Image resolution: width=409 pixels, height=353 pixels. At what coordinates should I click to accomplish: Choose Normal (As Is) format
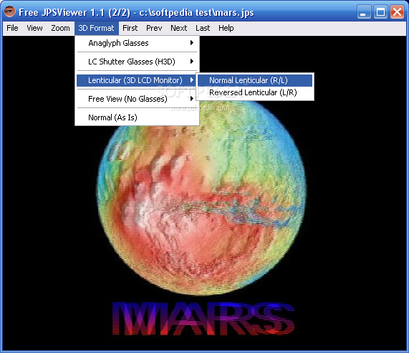(137, 117)
